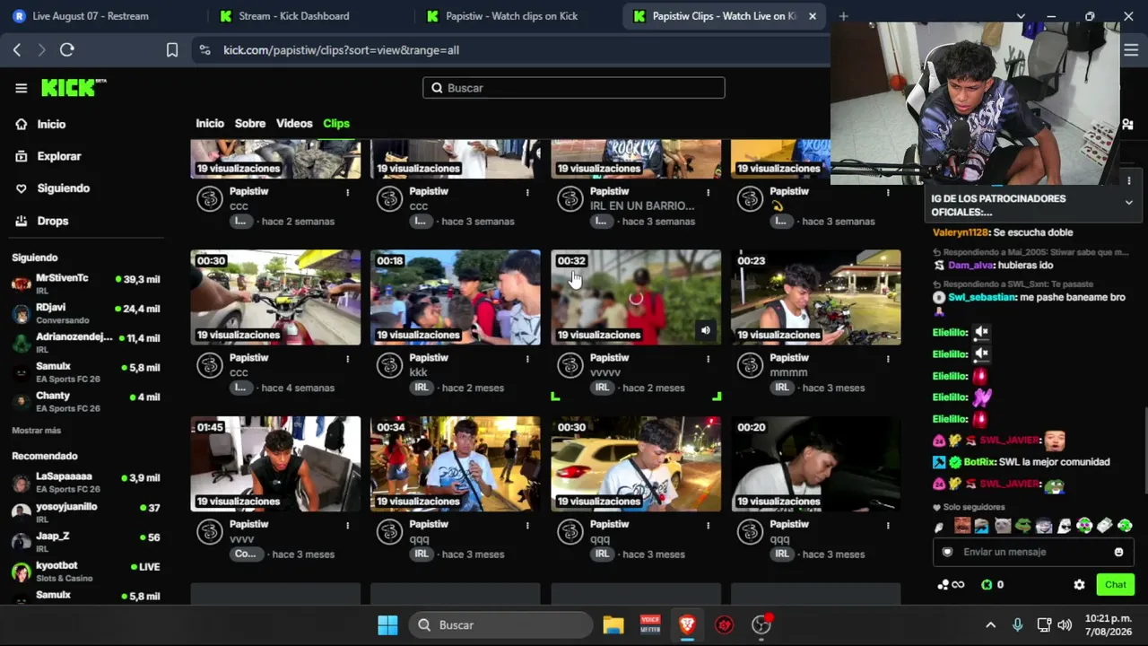
Task: Bookmark this page with the bookmark icon
Action: (172, 50)
